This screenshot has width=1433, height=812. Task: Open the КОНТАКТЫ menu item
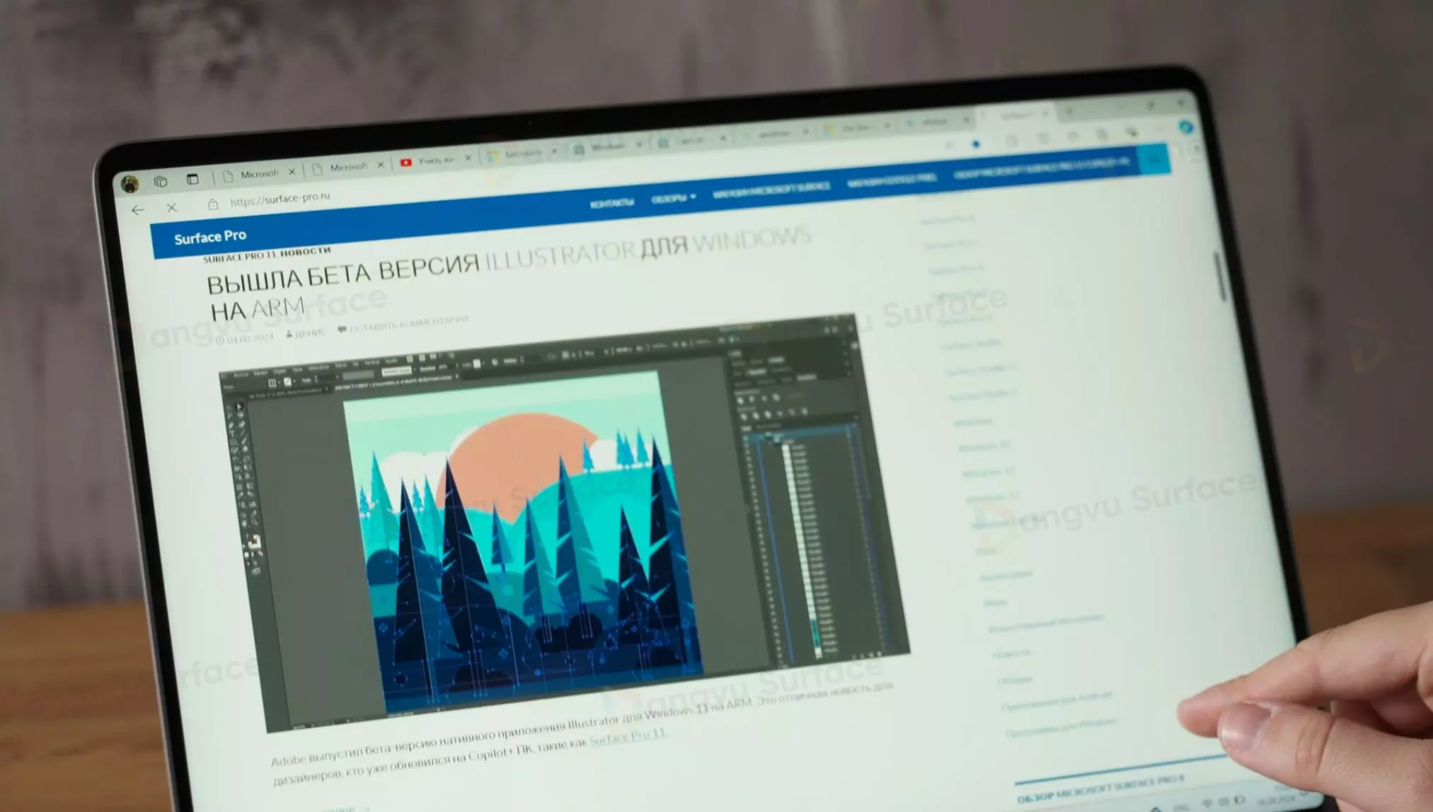612,203
